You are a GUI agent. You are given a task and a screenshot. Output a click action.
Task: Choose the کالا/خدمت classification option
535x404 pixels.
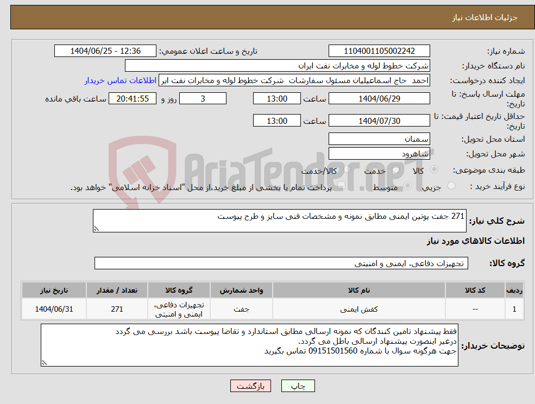pyautogui.click(x=348, y=168)
